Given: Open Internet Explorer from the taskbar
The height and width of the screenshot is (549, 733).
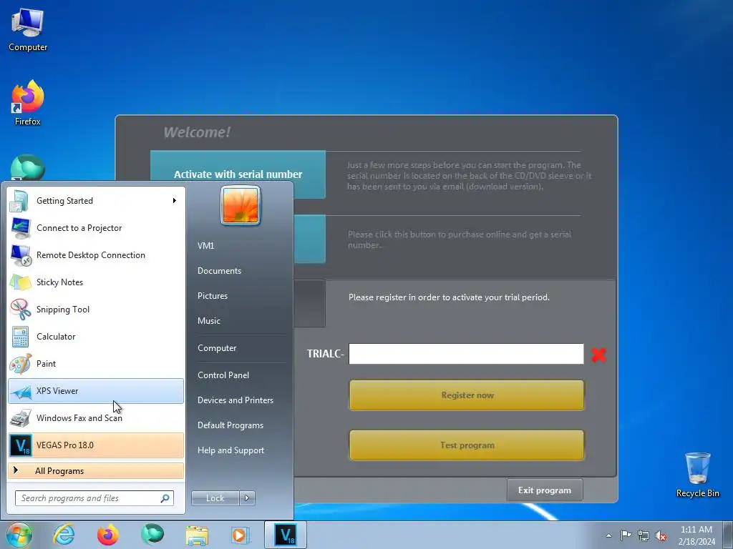Looking at the screenshot, I should click(x=64, y=535).
